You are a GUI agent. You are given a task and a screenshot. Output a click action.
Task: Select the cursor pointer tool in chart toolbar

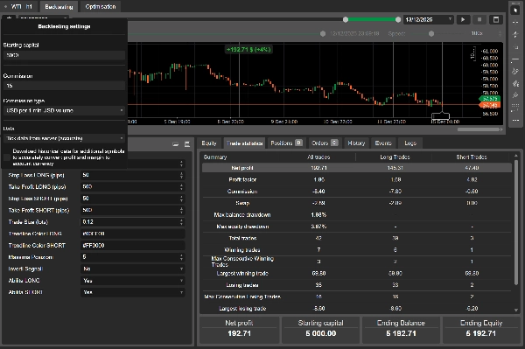click(x=515, y=10)
